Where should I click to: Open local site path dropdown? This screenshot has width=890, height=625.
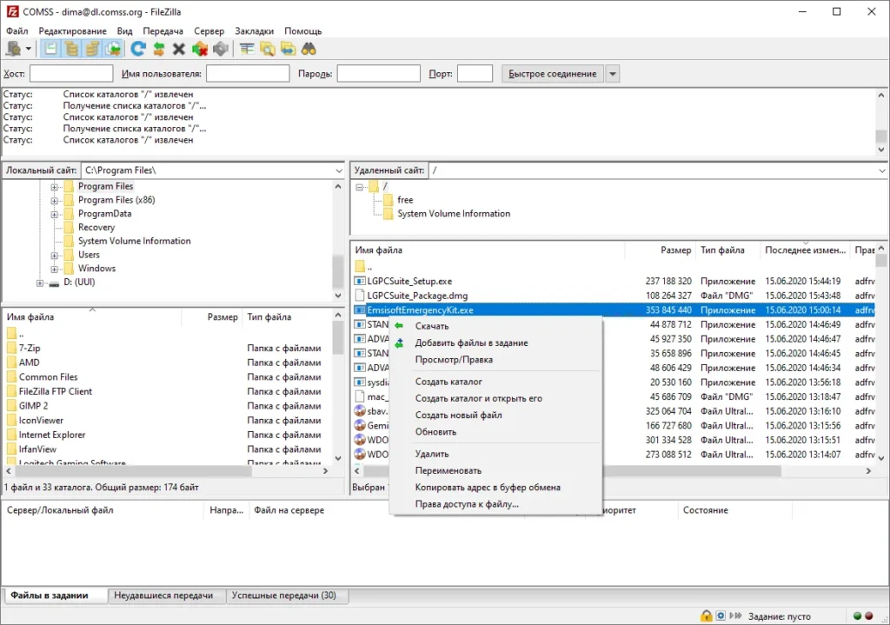coord(339,170)
